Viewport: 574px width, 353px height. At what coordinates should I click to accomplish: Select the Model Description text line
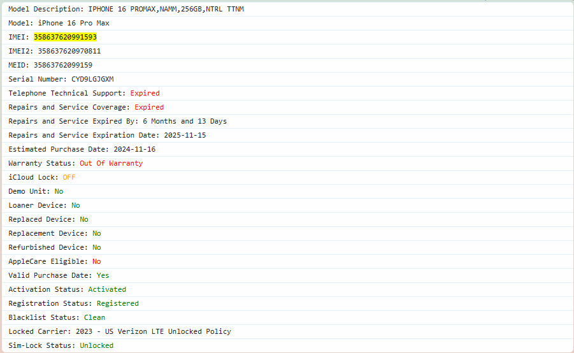[126, 9]
